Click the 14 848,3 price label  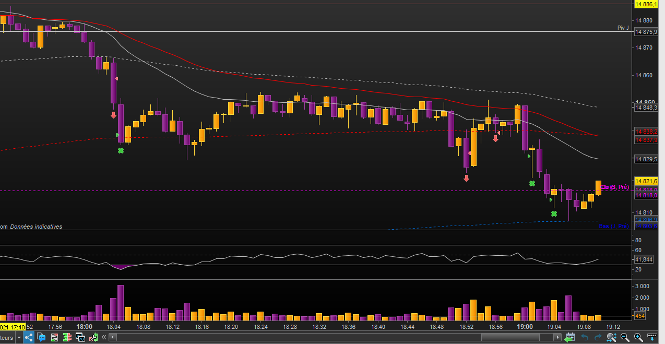click(646, 107)
